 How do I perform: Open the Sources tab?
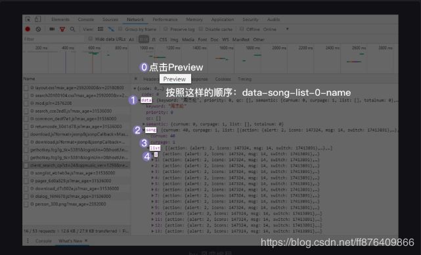[110, 20]
